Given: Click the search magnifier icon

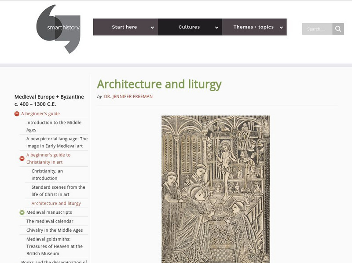Looking at the screenshot, I should click(x=338, y=29).
